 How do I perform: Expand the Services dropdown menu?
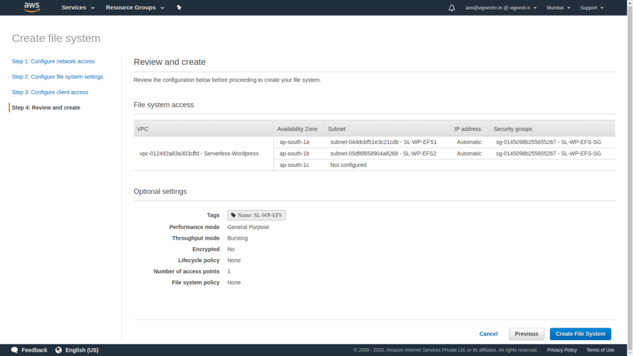[x=78, y=7]
